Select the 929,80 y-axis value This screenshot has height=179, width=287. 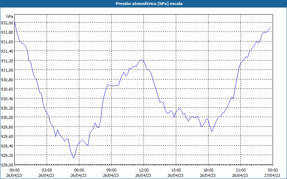click(x=7, y=127)
